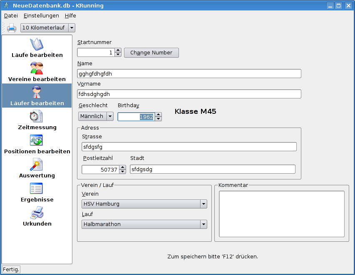The width and height of the screenshot is (355, 275).
Task: Maximize the KRunning window
Action: (339, 6)
